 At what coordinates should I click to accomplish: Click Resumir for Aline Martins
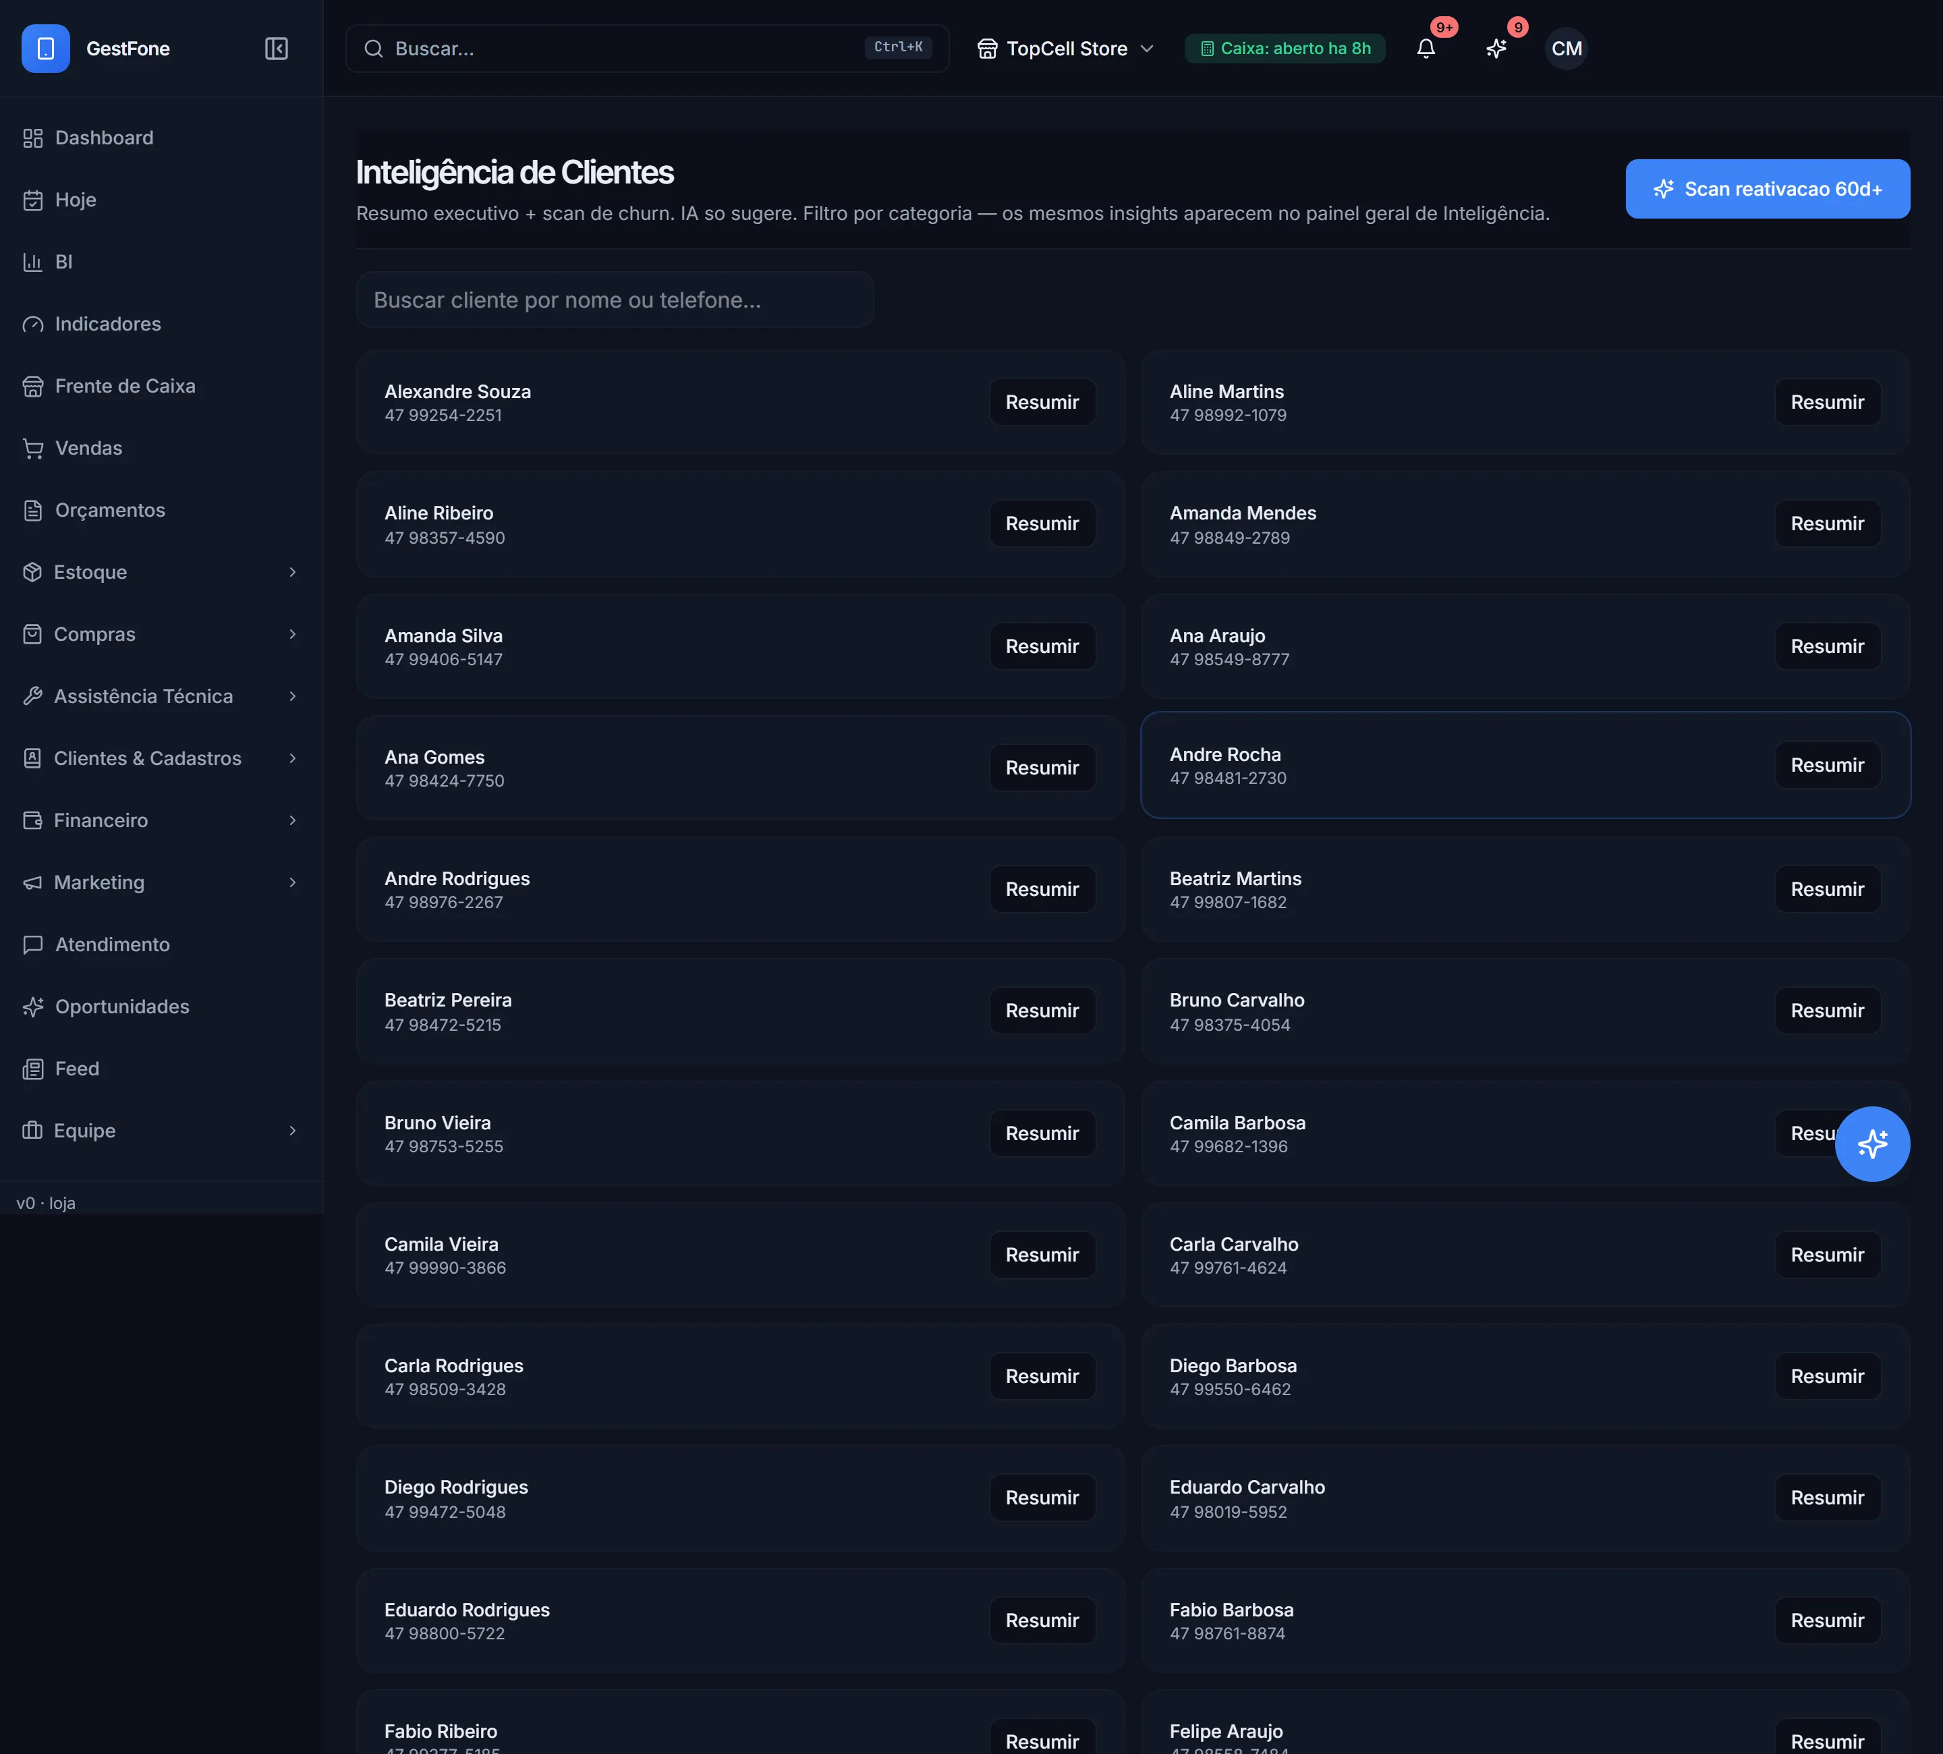click(1828, 402)
